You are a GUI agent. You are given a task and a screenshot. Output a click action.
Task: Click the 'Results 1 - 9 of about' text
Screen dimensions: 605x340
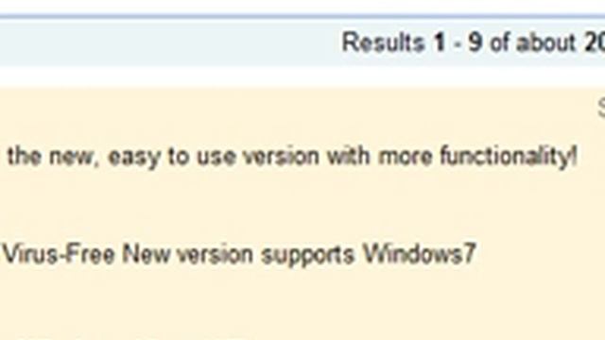click(x=458, y=42)
